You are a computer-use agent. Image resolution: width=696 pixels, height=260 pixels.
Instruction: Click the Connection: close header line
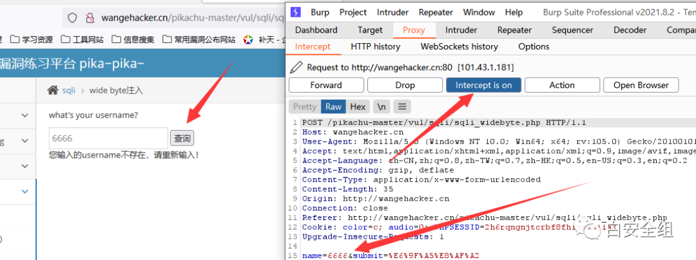[x=345, y=208]
